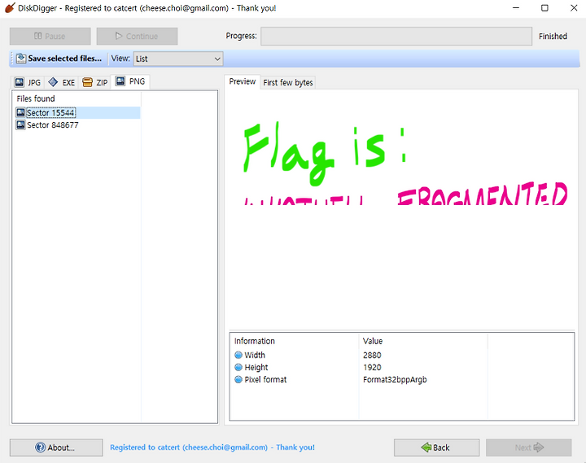
Task: Click the Save selected files button
Action: (x=59, y=59)
